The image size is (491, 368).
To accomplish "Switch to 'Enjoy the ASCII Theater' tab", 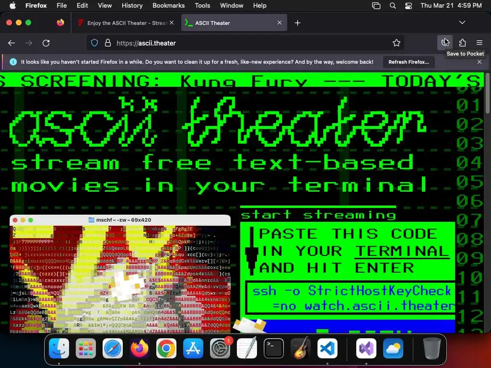I will click(x=125, y=23).
